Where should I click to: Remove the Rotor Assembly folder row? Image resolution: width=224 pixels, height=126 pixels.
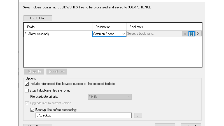click(x=199, y=34)
